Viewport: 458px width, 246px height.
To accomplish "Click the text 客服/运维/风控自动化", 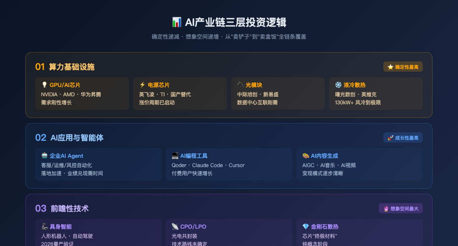I will [x=67, y=165].
